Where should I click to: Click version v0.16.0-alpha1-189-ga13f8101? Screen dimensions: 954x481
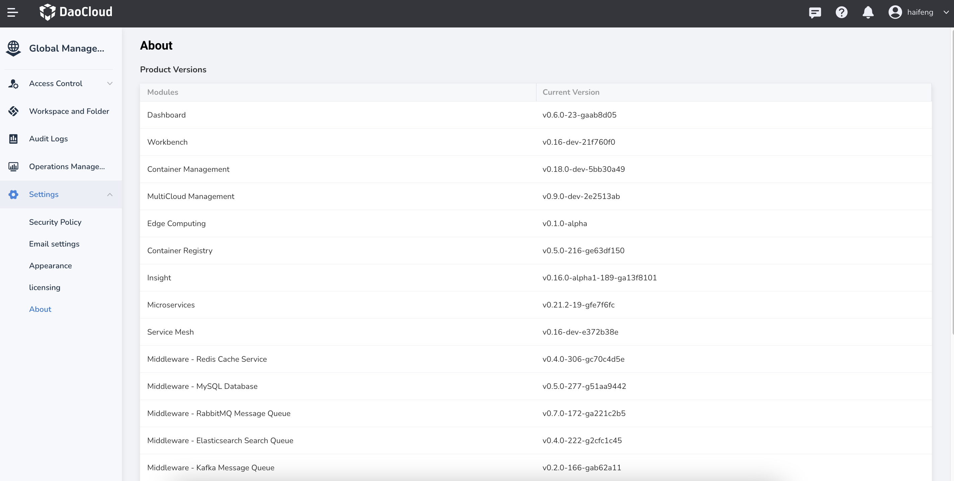coord(599,278)
